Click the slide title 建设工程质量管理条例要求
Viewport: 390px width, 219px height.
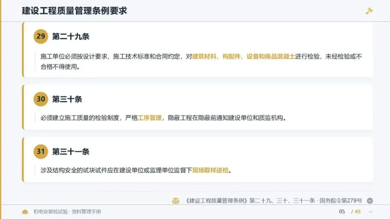point(74,11)
